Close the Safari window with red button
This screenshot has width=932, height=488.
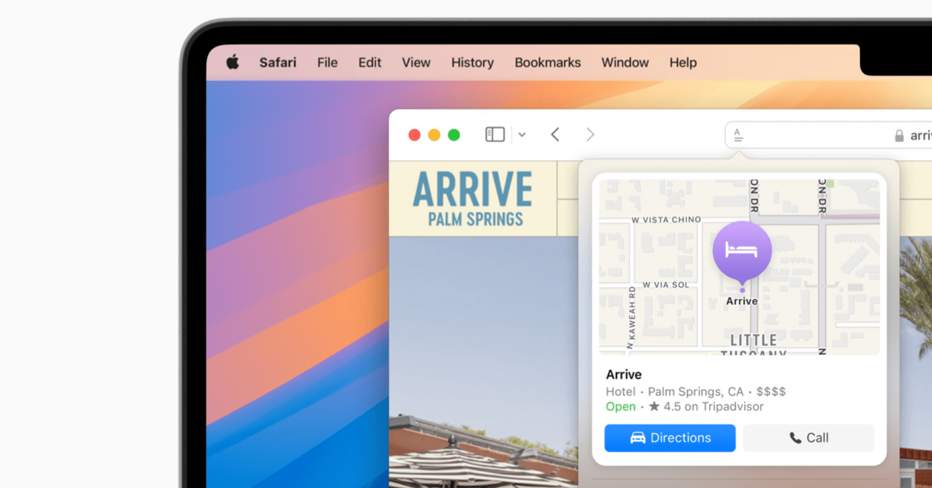(x=414, y=135)
